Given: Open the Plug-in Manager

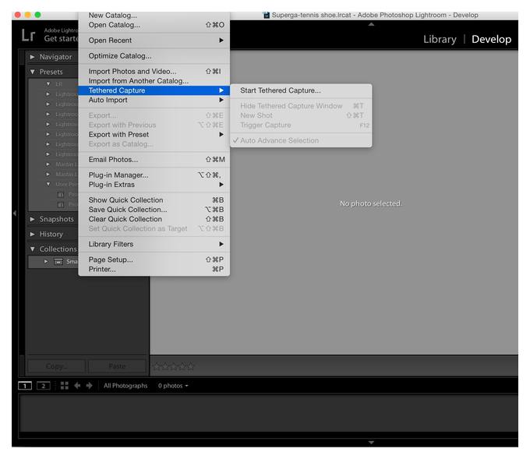Looking at the screenshot, I should pos(154,175).
